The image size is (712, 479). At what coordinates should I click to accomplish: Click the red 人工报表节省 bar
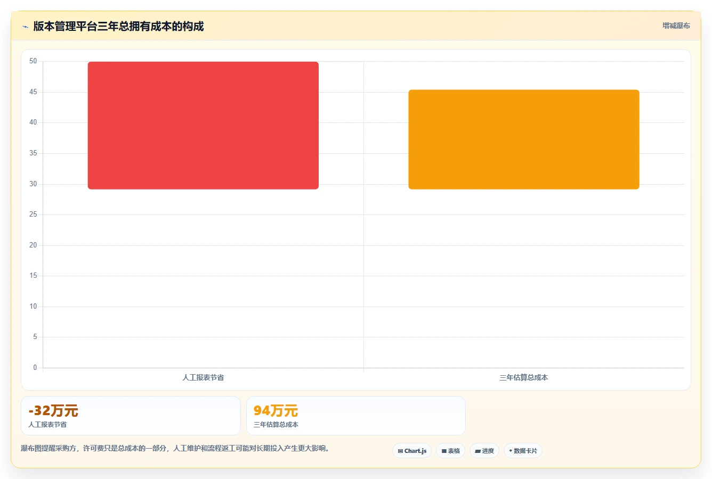pos(203,126)
